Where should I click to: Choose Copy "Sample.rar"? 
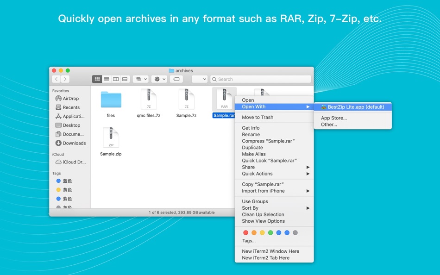click(274, 184)
